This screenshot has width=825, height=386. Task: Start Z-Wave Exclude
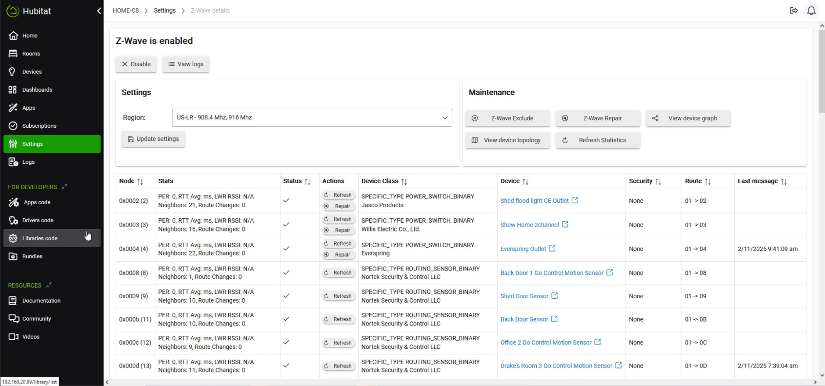pos(507,118)
